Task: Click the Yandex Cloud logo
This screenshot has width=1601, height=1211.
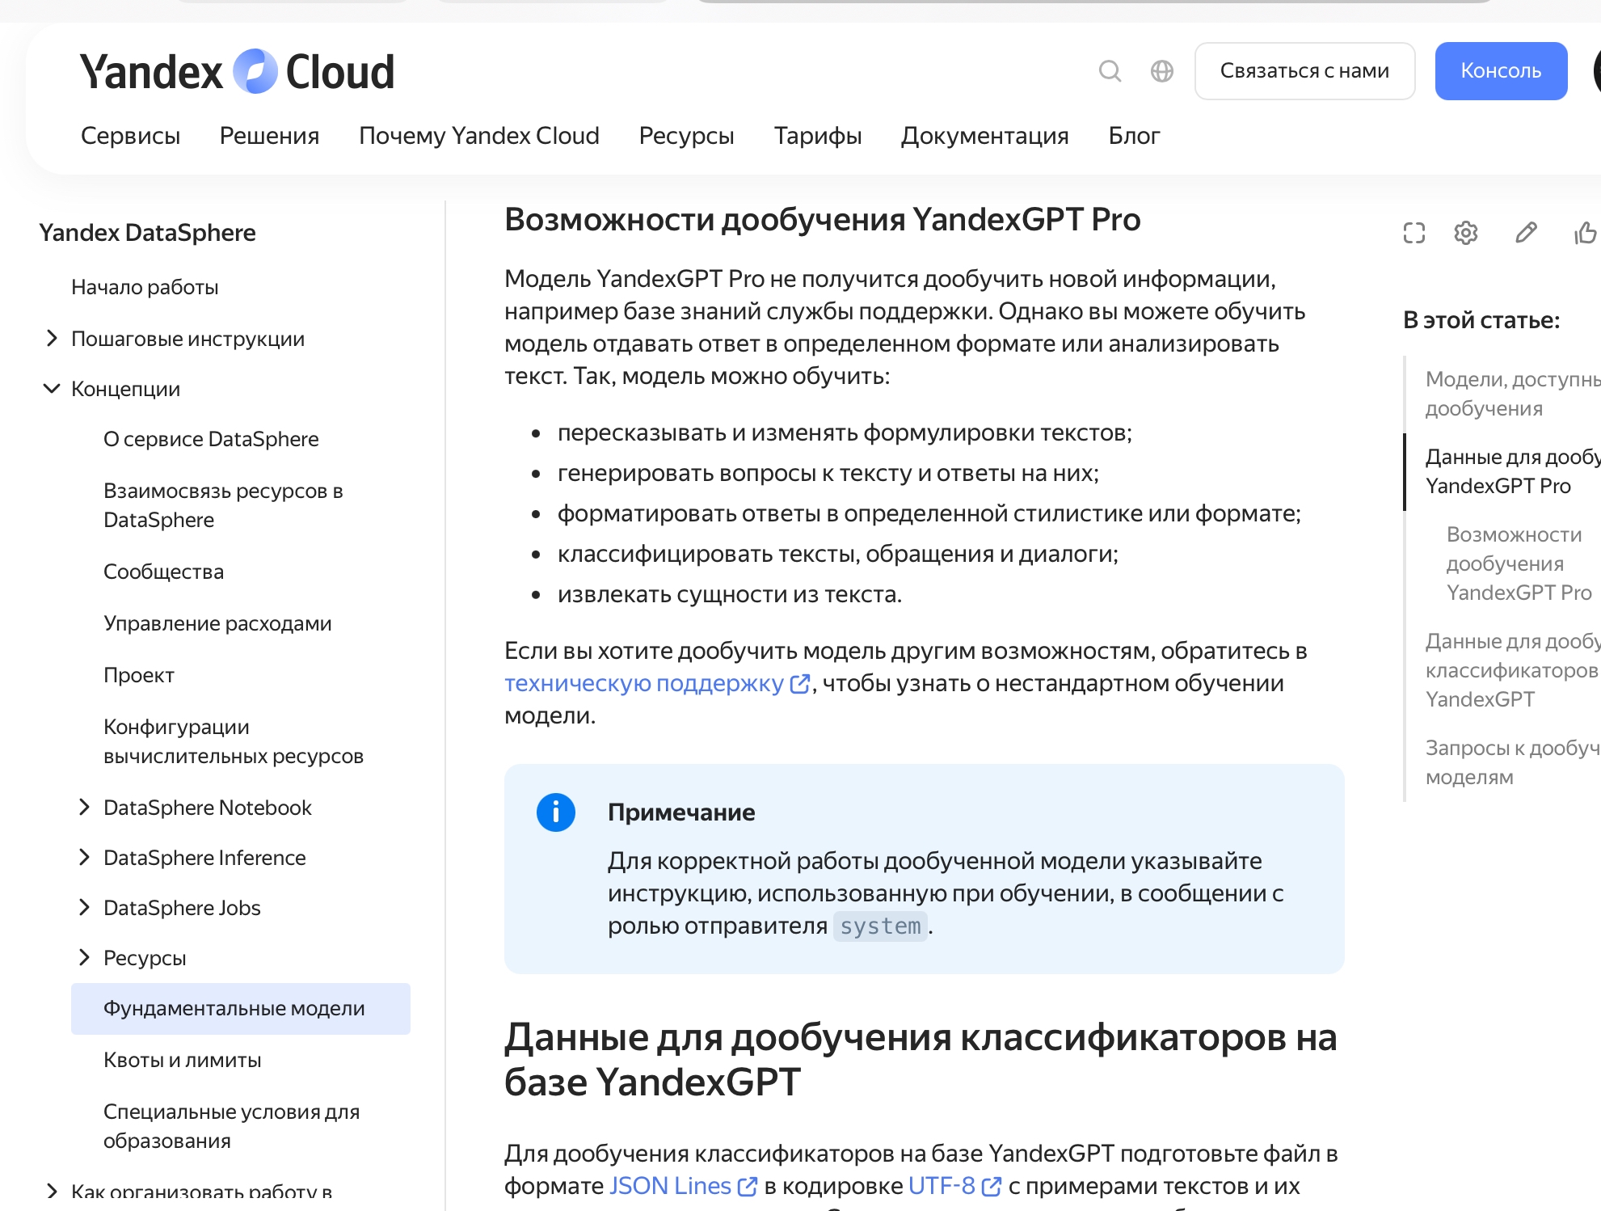Action: [x=237, y=71]
